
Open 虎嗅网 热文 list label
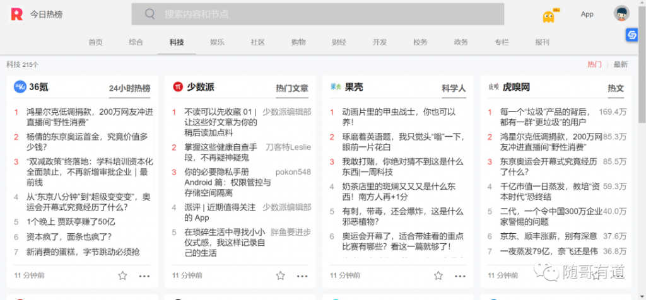(x=616, y=88)
